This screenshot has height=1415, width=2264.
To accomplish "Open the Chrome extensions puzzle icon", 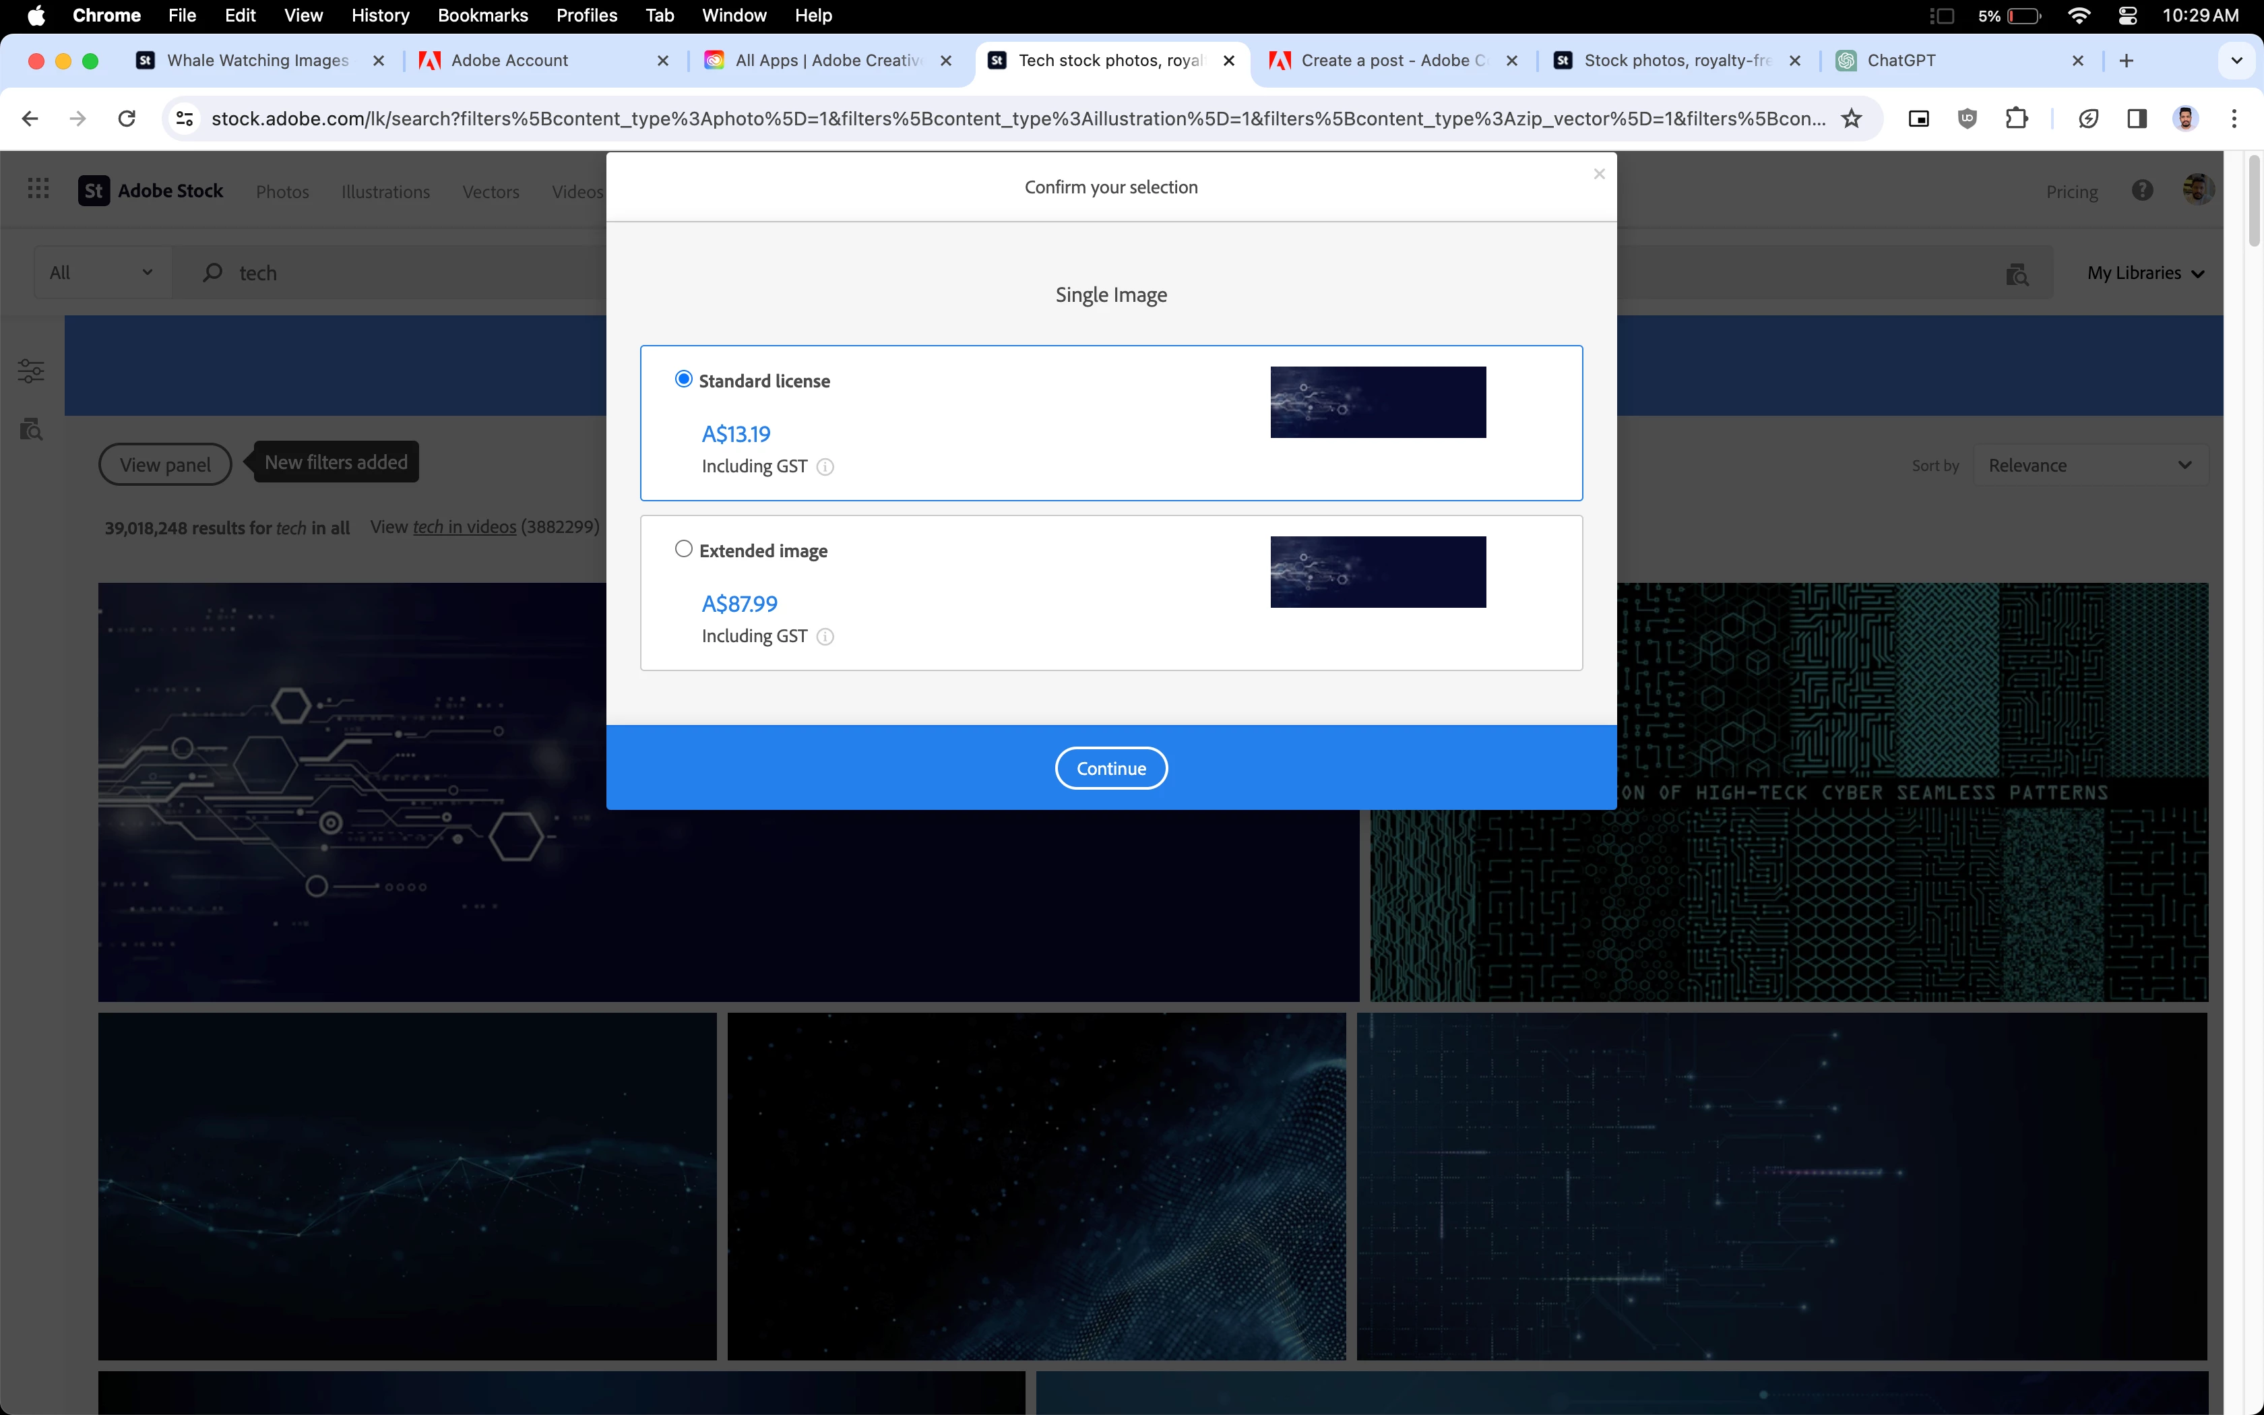I will (x=2016, y=119).
